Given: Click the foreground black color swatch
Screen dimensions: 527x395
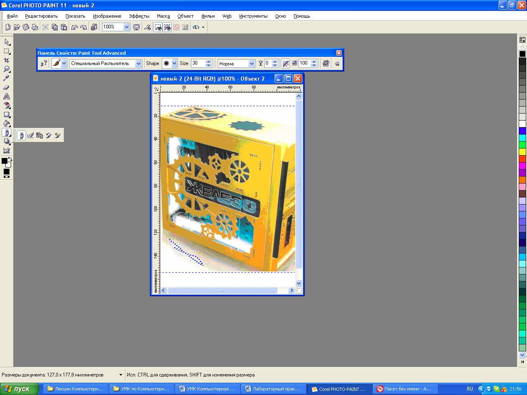Looking at the screenshot, I should pyautogui.click(x=4, y=161).
